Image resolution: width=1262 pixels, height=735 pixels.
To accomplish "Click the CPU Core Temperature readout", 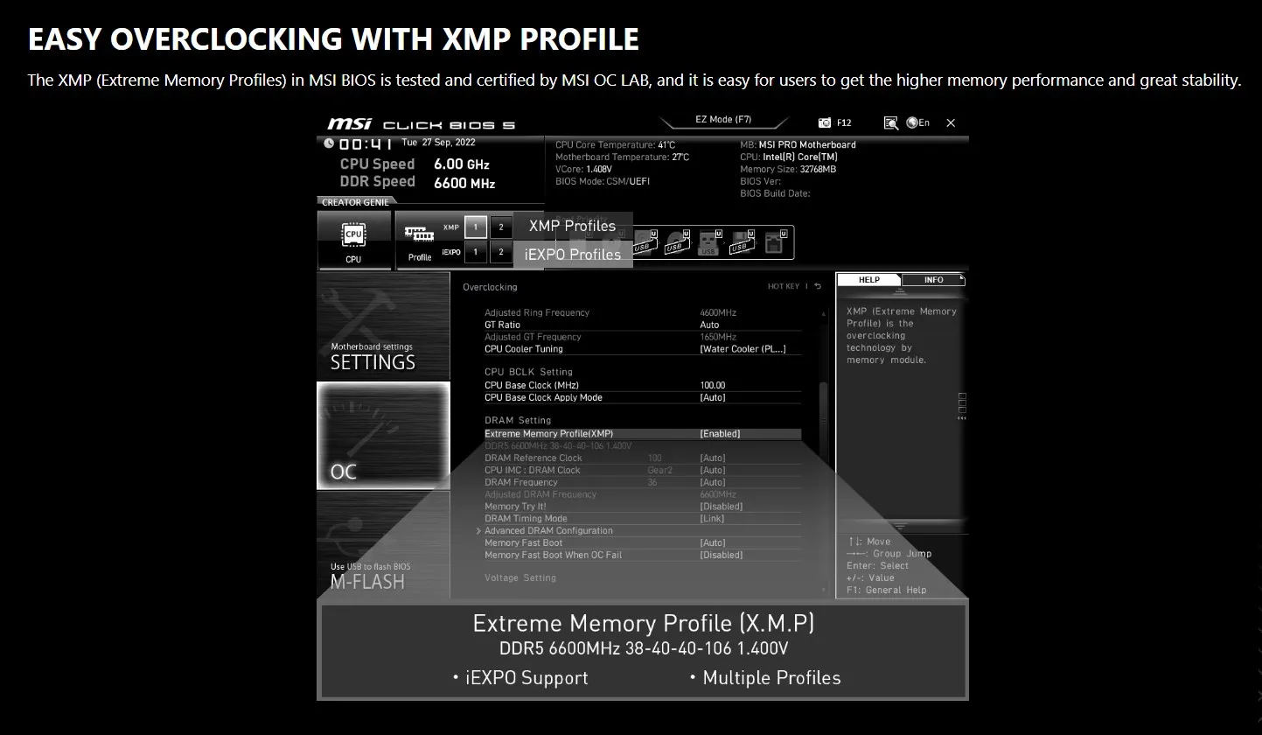I will [616, 145].
